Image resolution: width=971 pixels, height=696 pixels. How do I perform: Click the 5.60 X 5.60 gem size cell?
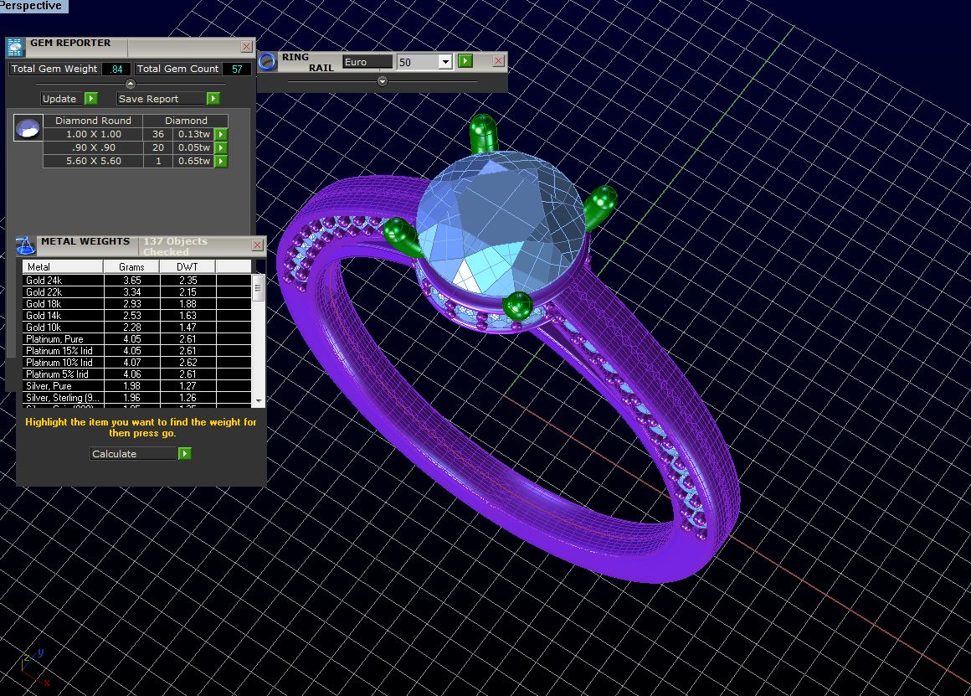click(94, 161)
